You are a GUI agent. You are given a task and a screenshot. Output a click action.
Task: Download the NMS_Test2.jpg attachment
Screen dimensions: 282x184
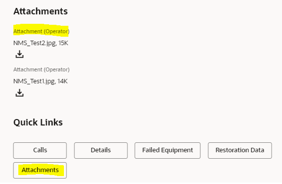click(19, 54)
